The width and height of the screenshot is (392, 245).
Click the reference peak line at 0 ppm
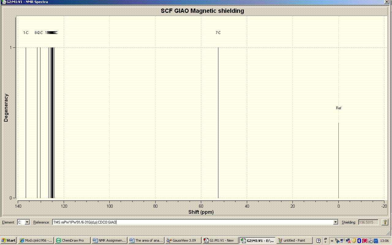coord(338,160)
